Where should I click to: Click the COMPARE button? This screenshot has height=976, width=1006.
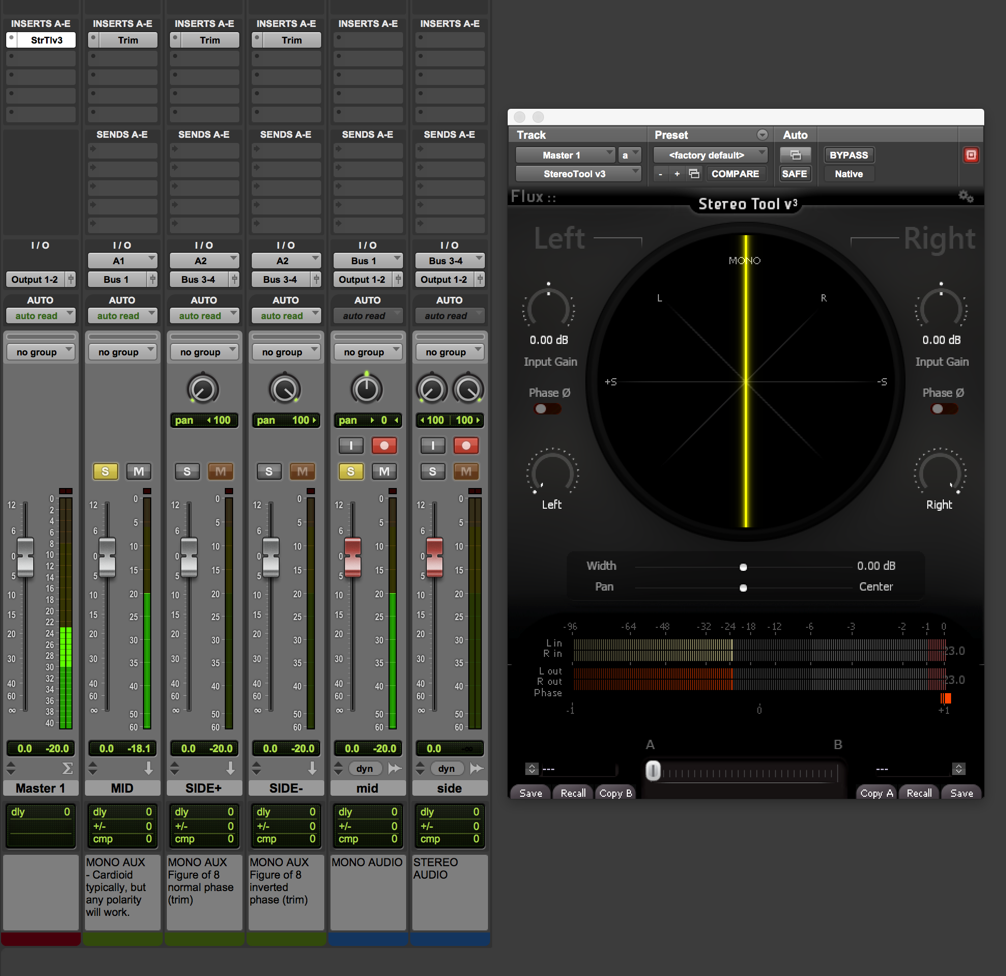735,174
